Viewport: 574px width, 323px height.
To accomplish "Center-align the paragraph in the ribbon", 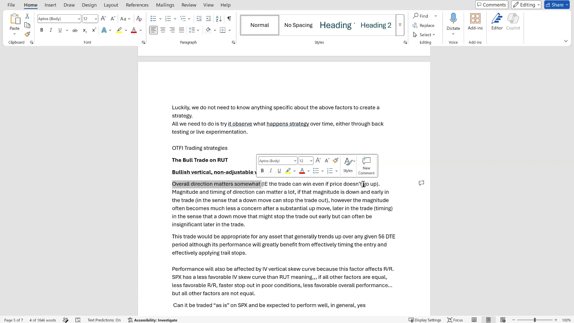I will (x=163, y=30).
